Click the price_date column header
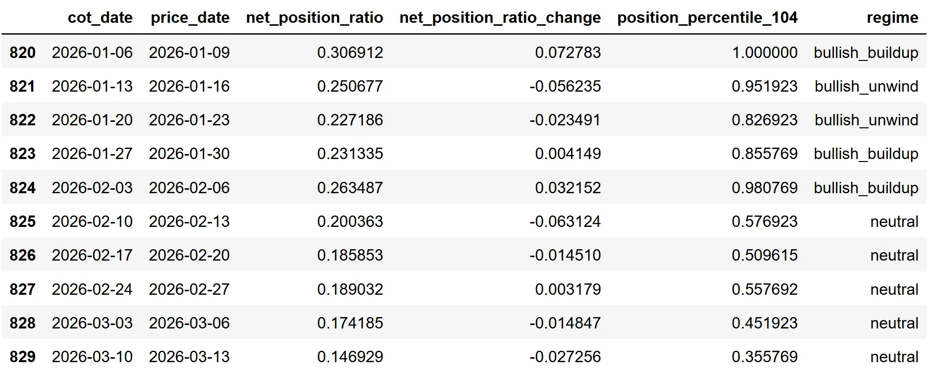The height and width of the screenshot is (379, 930). pos(190,18)
